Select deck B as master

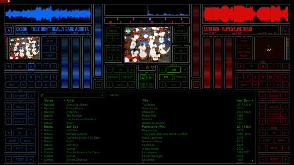click(x=285, y=30)
